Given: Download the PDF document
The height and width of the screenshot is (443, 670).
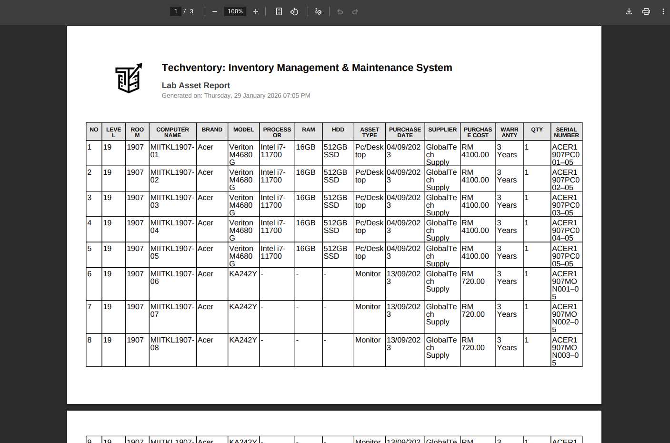Looking at the screenshot, I should pyautogui.click(x=629, y=11).
